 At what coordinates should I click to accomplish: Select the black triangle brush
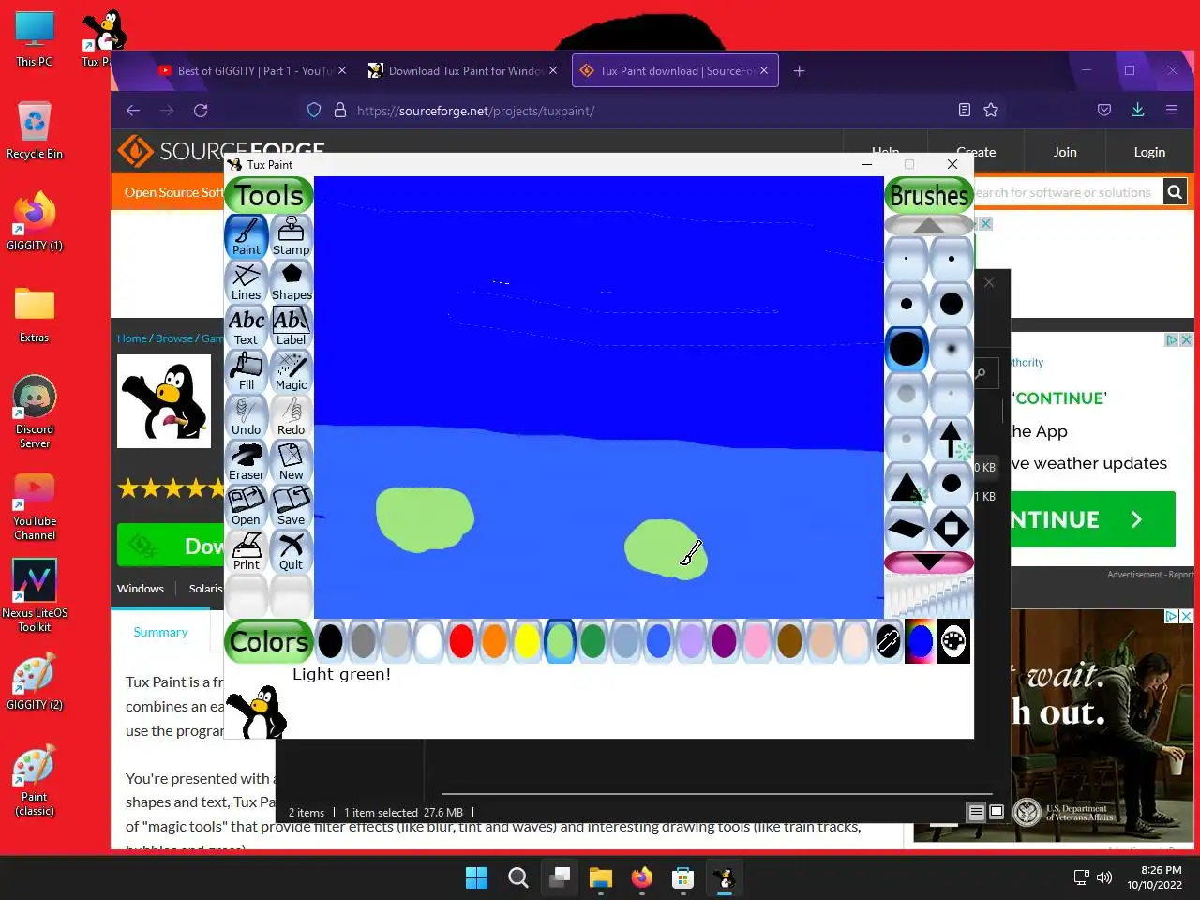(x=907, y=484)
